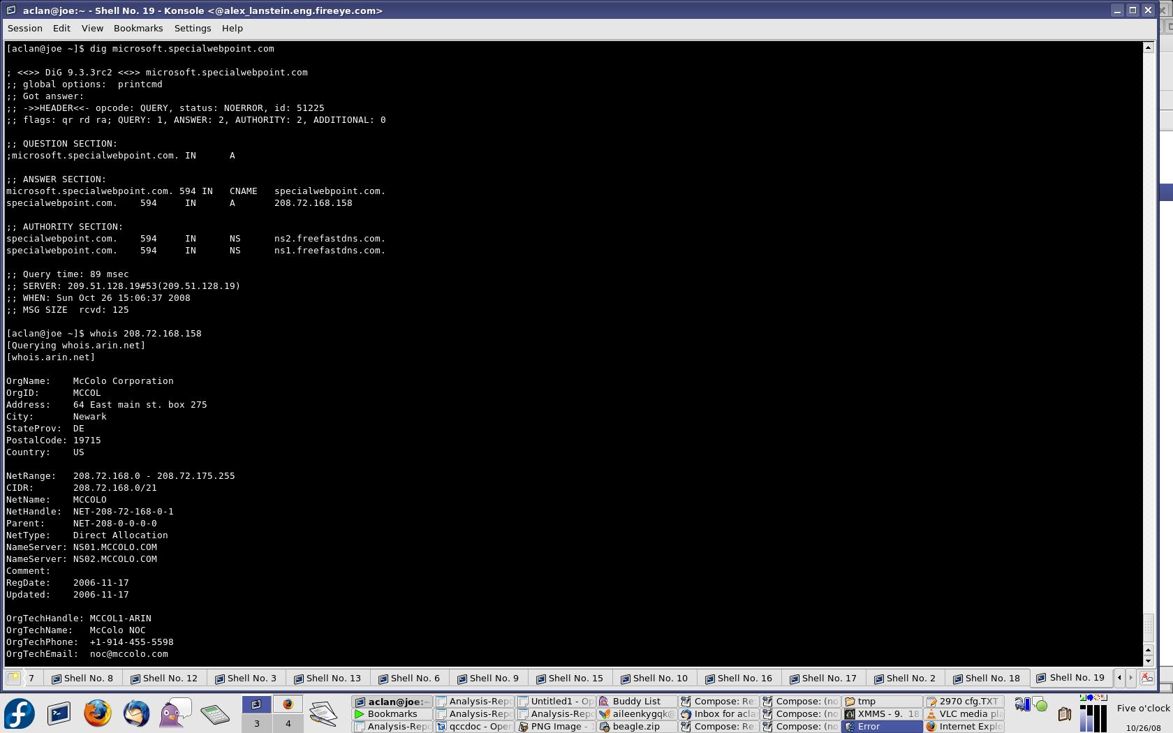Image resolution: width=1173 pixels, height=733 pixels.
Task: Open the Settings menu
Action: (x=193, y=29)
